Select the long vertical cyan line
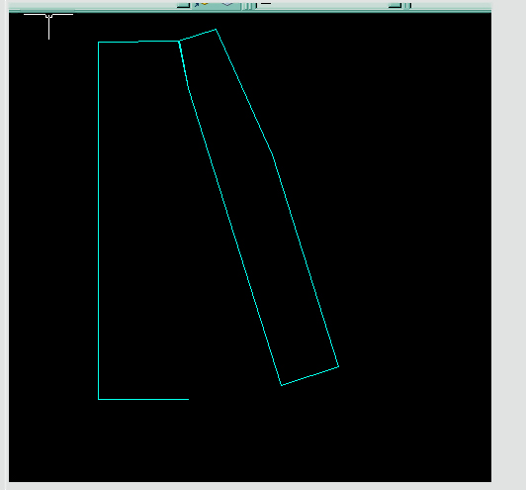The width and height of the screenshot is (526, 490). tap(98, 221)
